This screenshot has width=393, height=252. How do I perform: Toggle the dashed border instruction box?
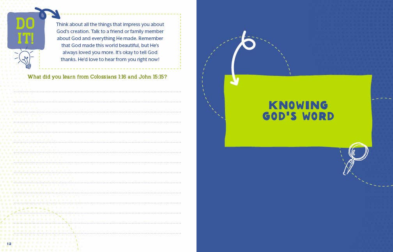tap(109, 41)
